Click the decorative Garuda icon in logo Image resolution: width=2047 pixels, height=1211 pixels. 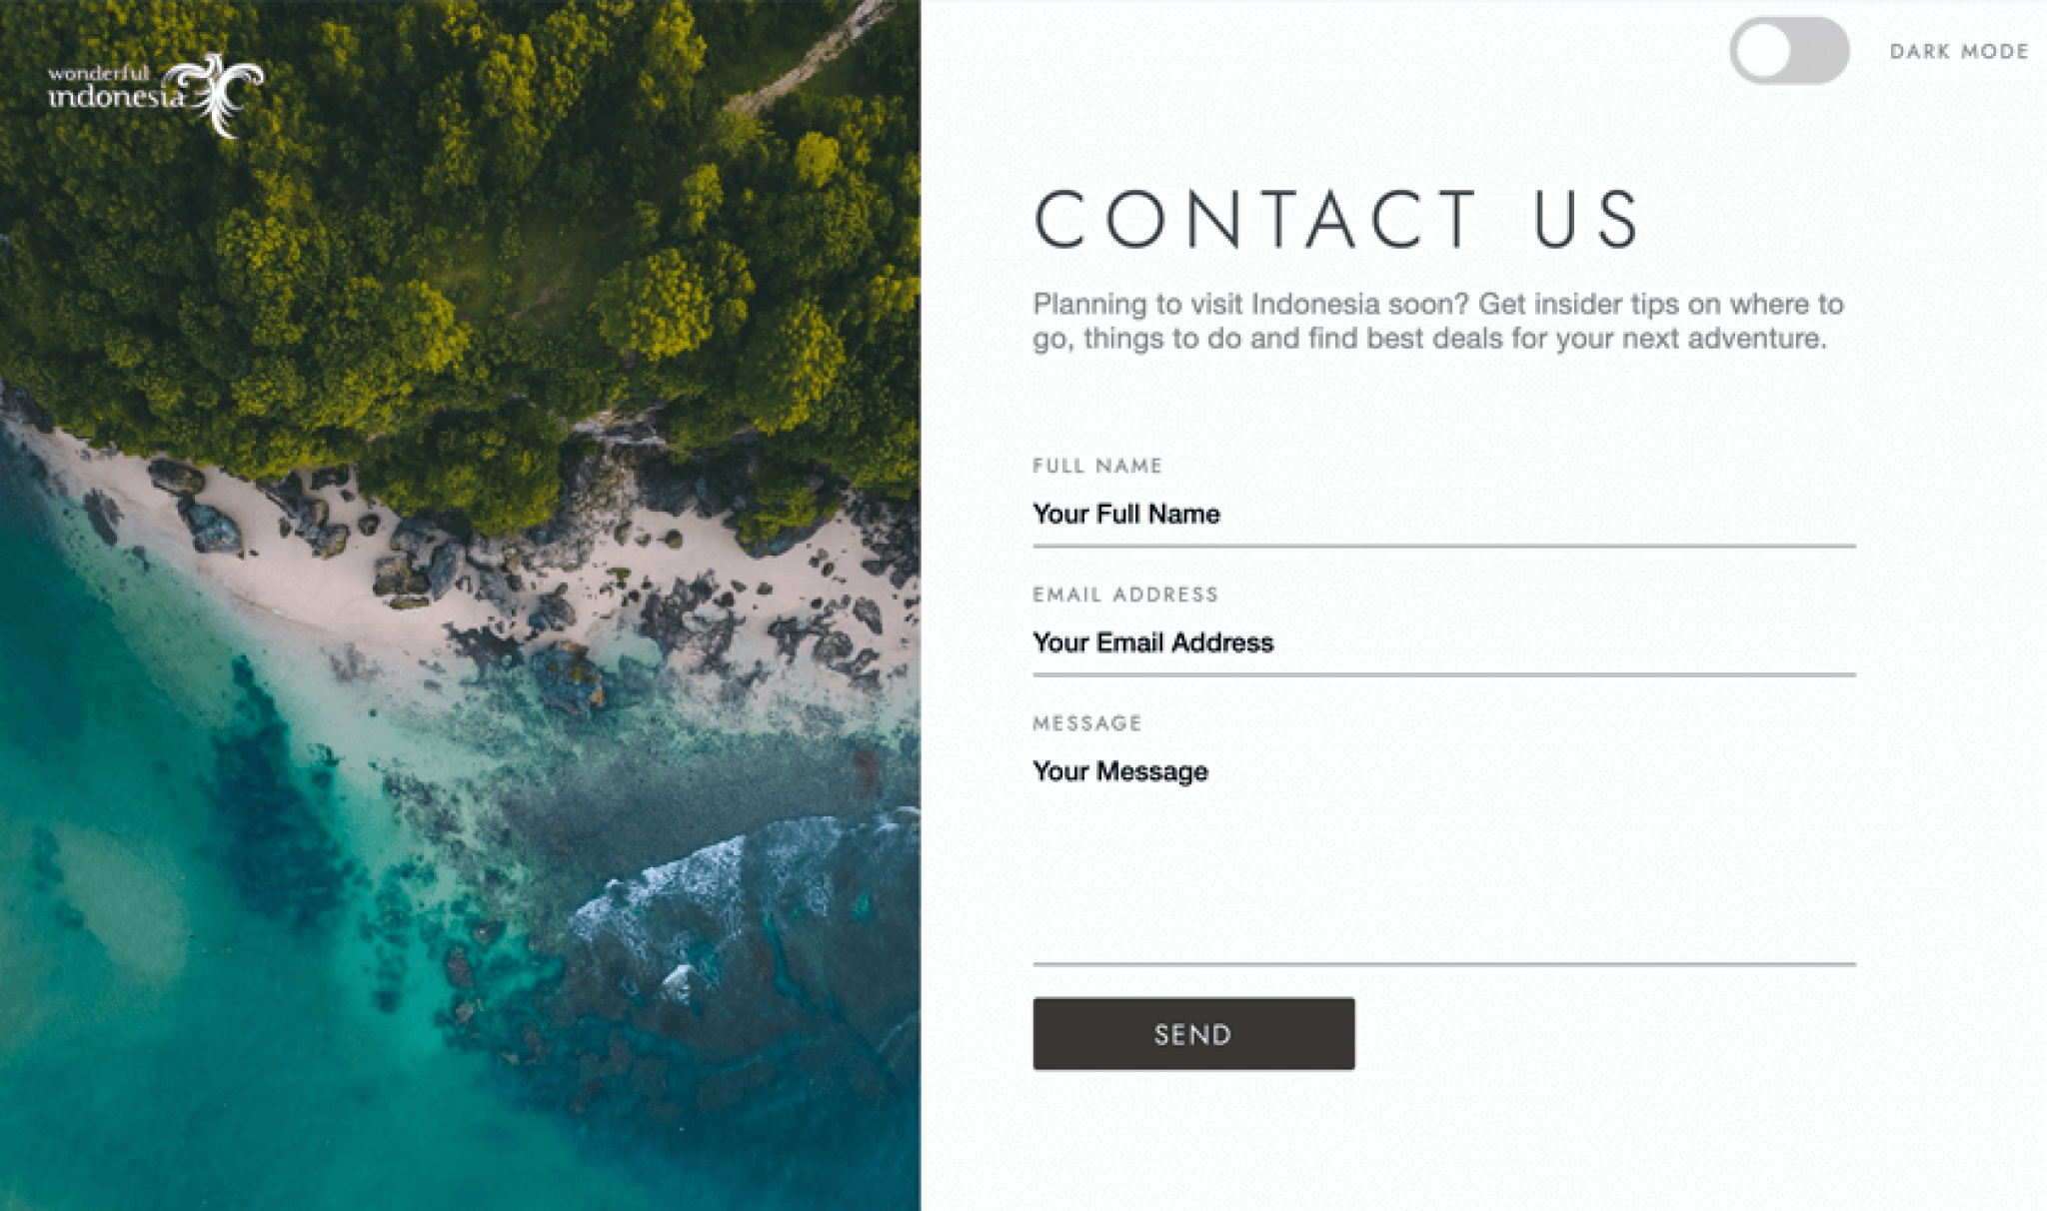click(x=224, y=79)
